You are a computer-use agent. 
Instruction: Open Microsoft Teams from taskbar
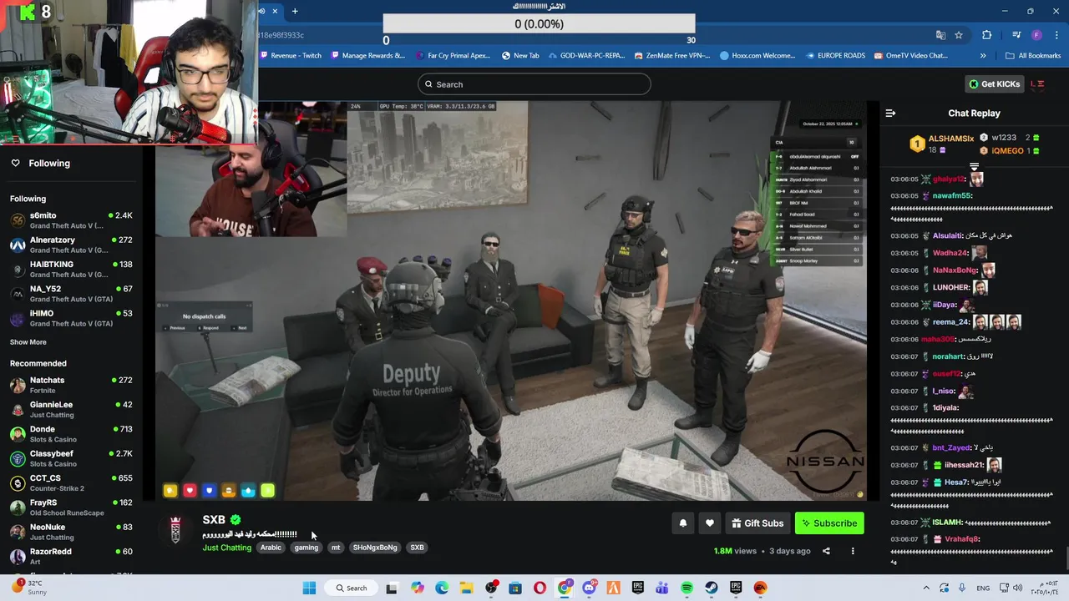tap(662, 588)
